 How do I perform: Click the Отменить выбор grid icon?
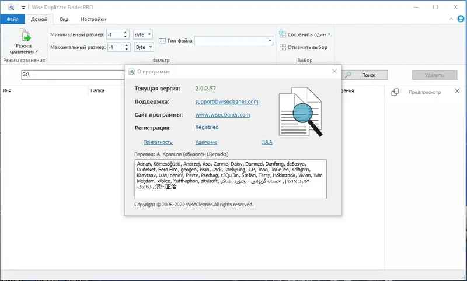pyautogui.click(x=283, y=47)
